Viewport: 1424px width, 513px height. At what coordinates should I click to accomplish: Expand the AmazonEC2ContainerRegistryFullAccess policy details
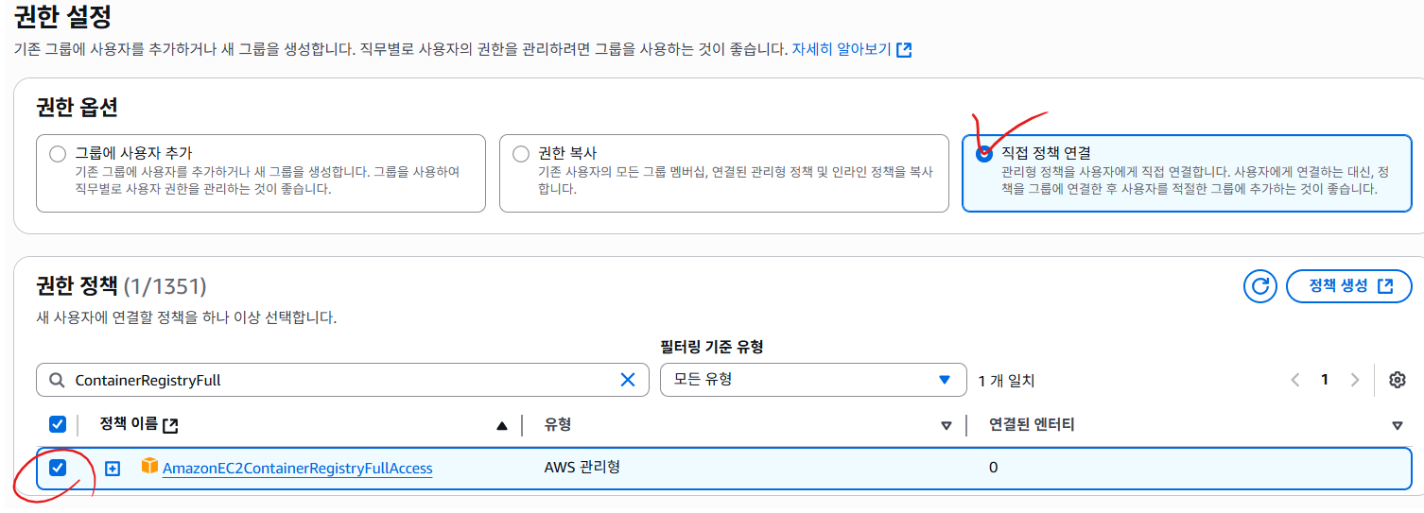[113, 468]
